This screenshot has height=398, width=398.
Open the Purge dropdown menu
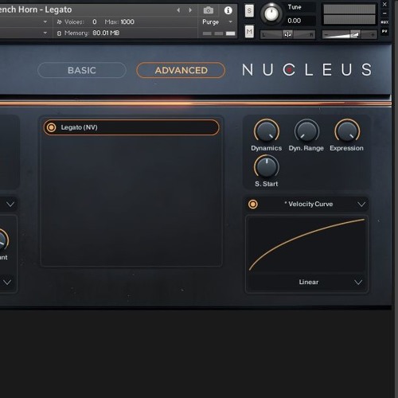pos(217,21)
